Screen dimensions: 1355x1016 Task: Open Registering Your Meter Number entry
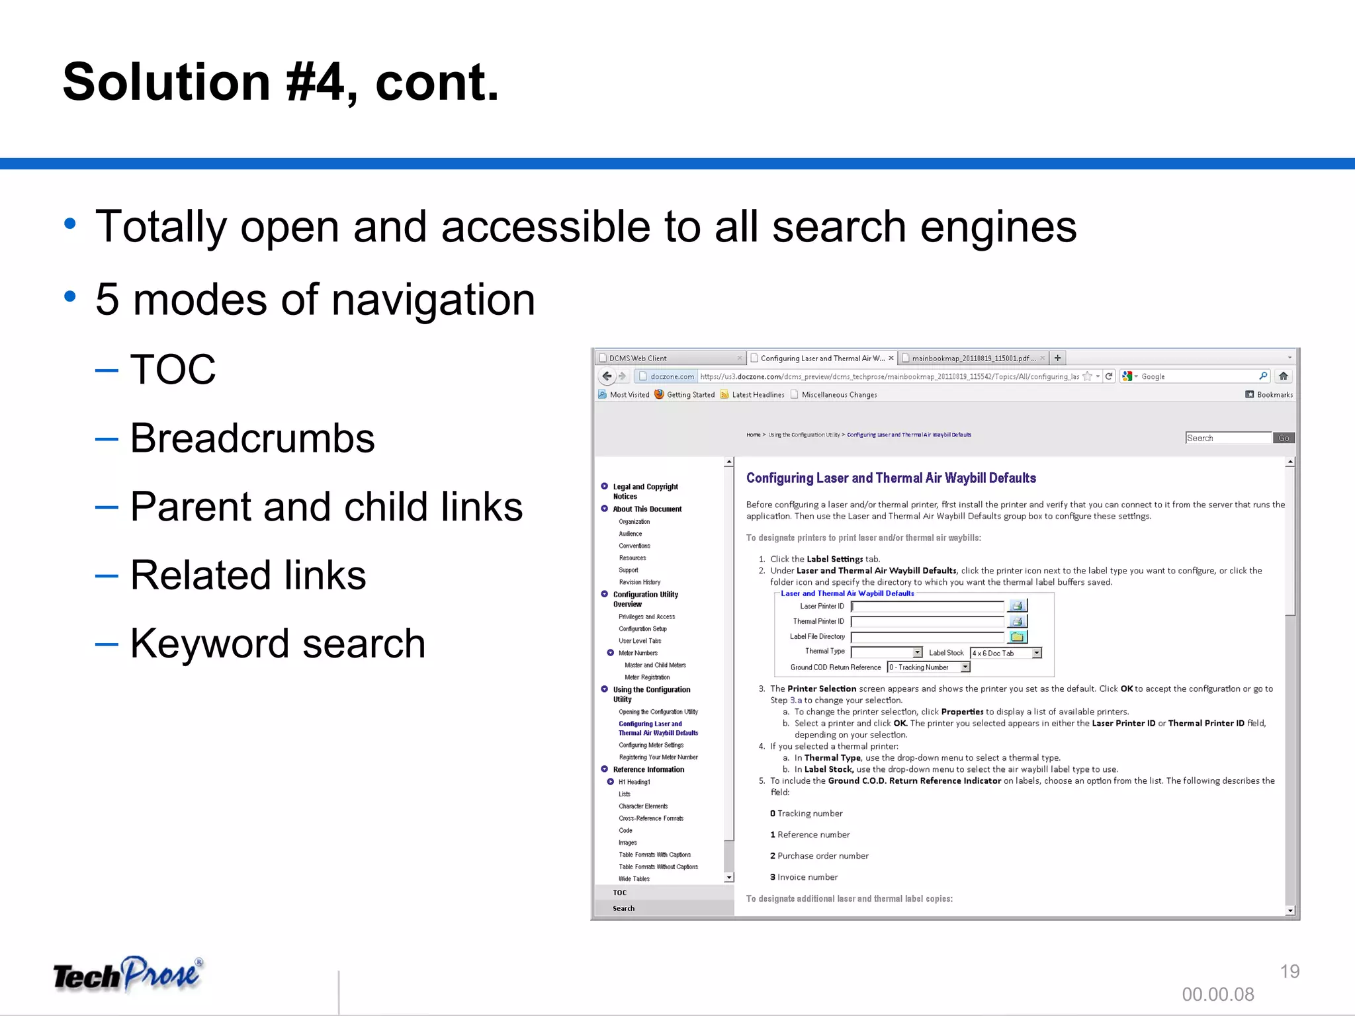click(x=658, y=757)
